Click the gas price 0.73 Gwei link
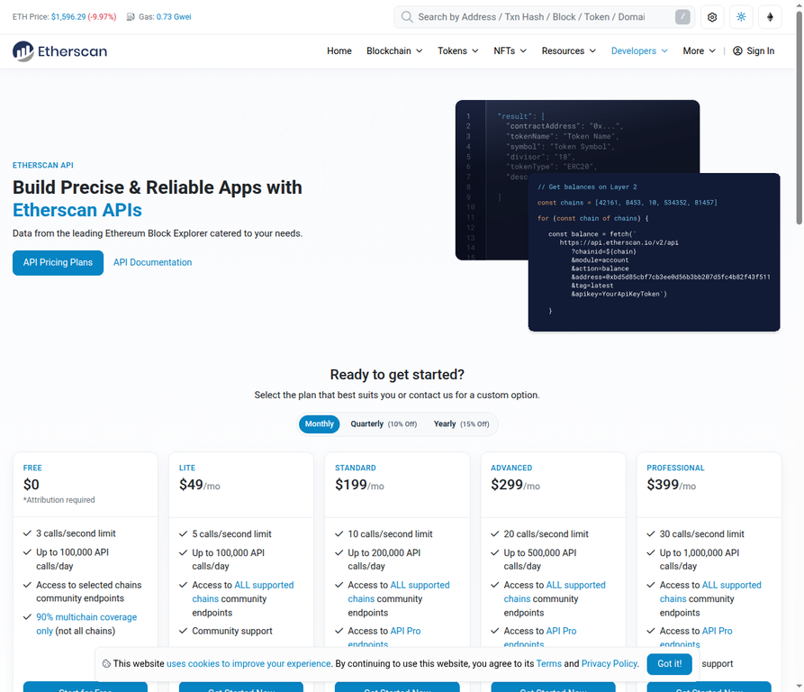The image size is (804, 692). 174,17
